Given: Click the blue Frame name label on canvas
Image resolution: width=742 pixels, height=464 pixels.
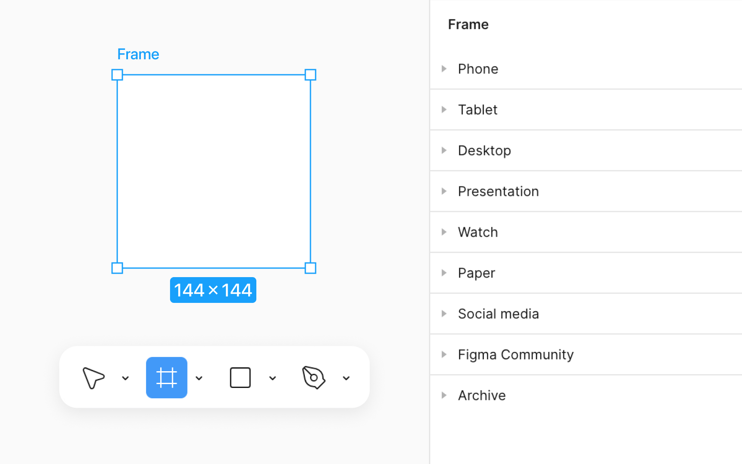Looking at the screenshot, I should pos(138,54).
